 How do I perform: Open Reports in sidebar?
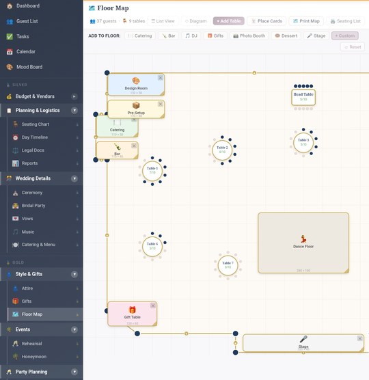45,163
